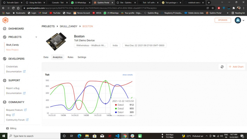Open a new browser tab

(209, 3)
